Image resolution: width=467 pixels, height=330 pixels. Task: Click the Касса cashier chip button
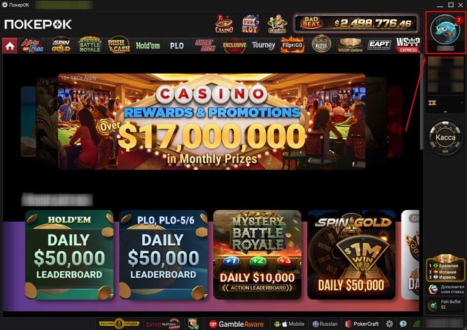(445, 137)
